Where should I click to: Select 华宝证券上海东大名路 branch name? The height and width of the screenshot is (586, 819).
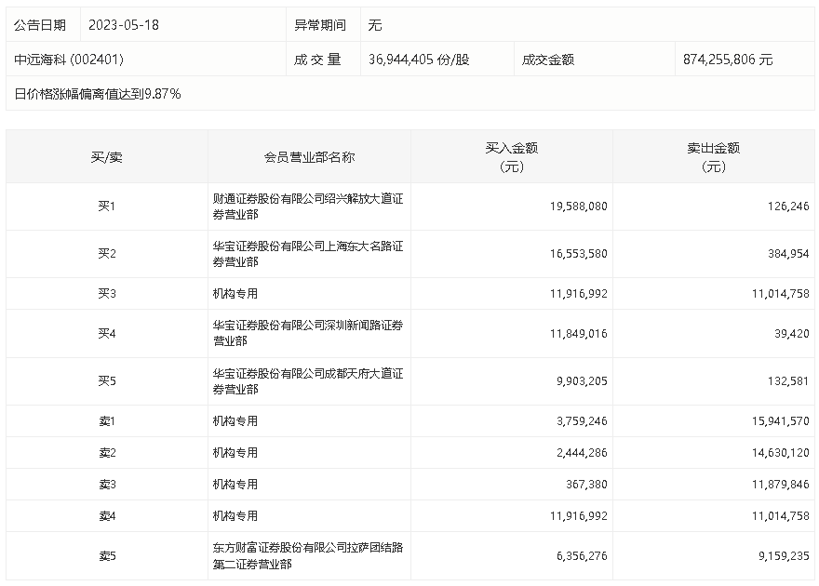[308, 254]
